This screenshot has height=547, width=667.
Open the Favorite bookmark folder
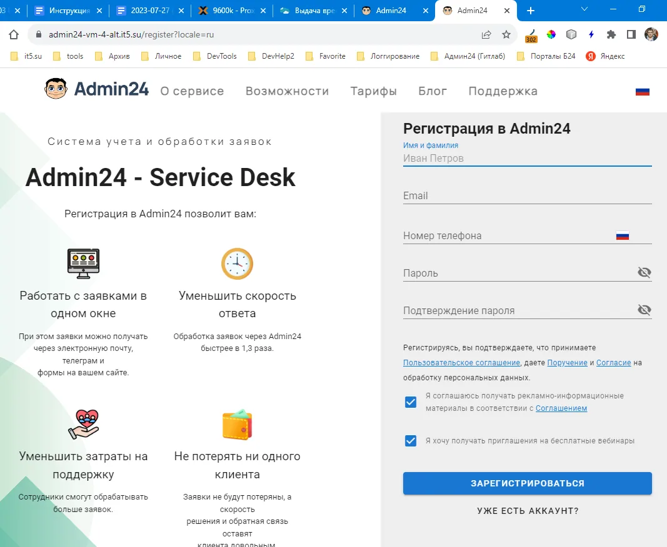[326, 56]
